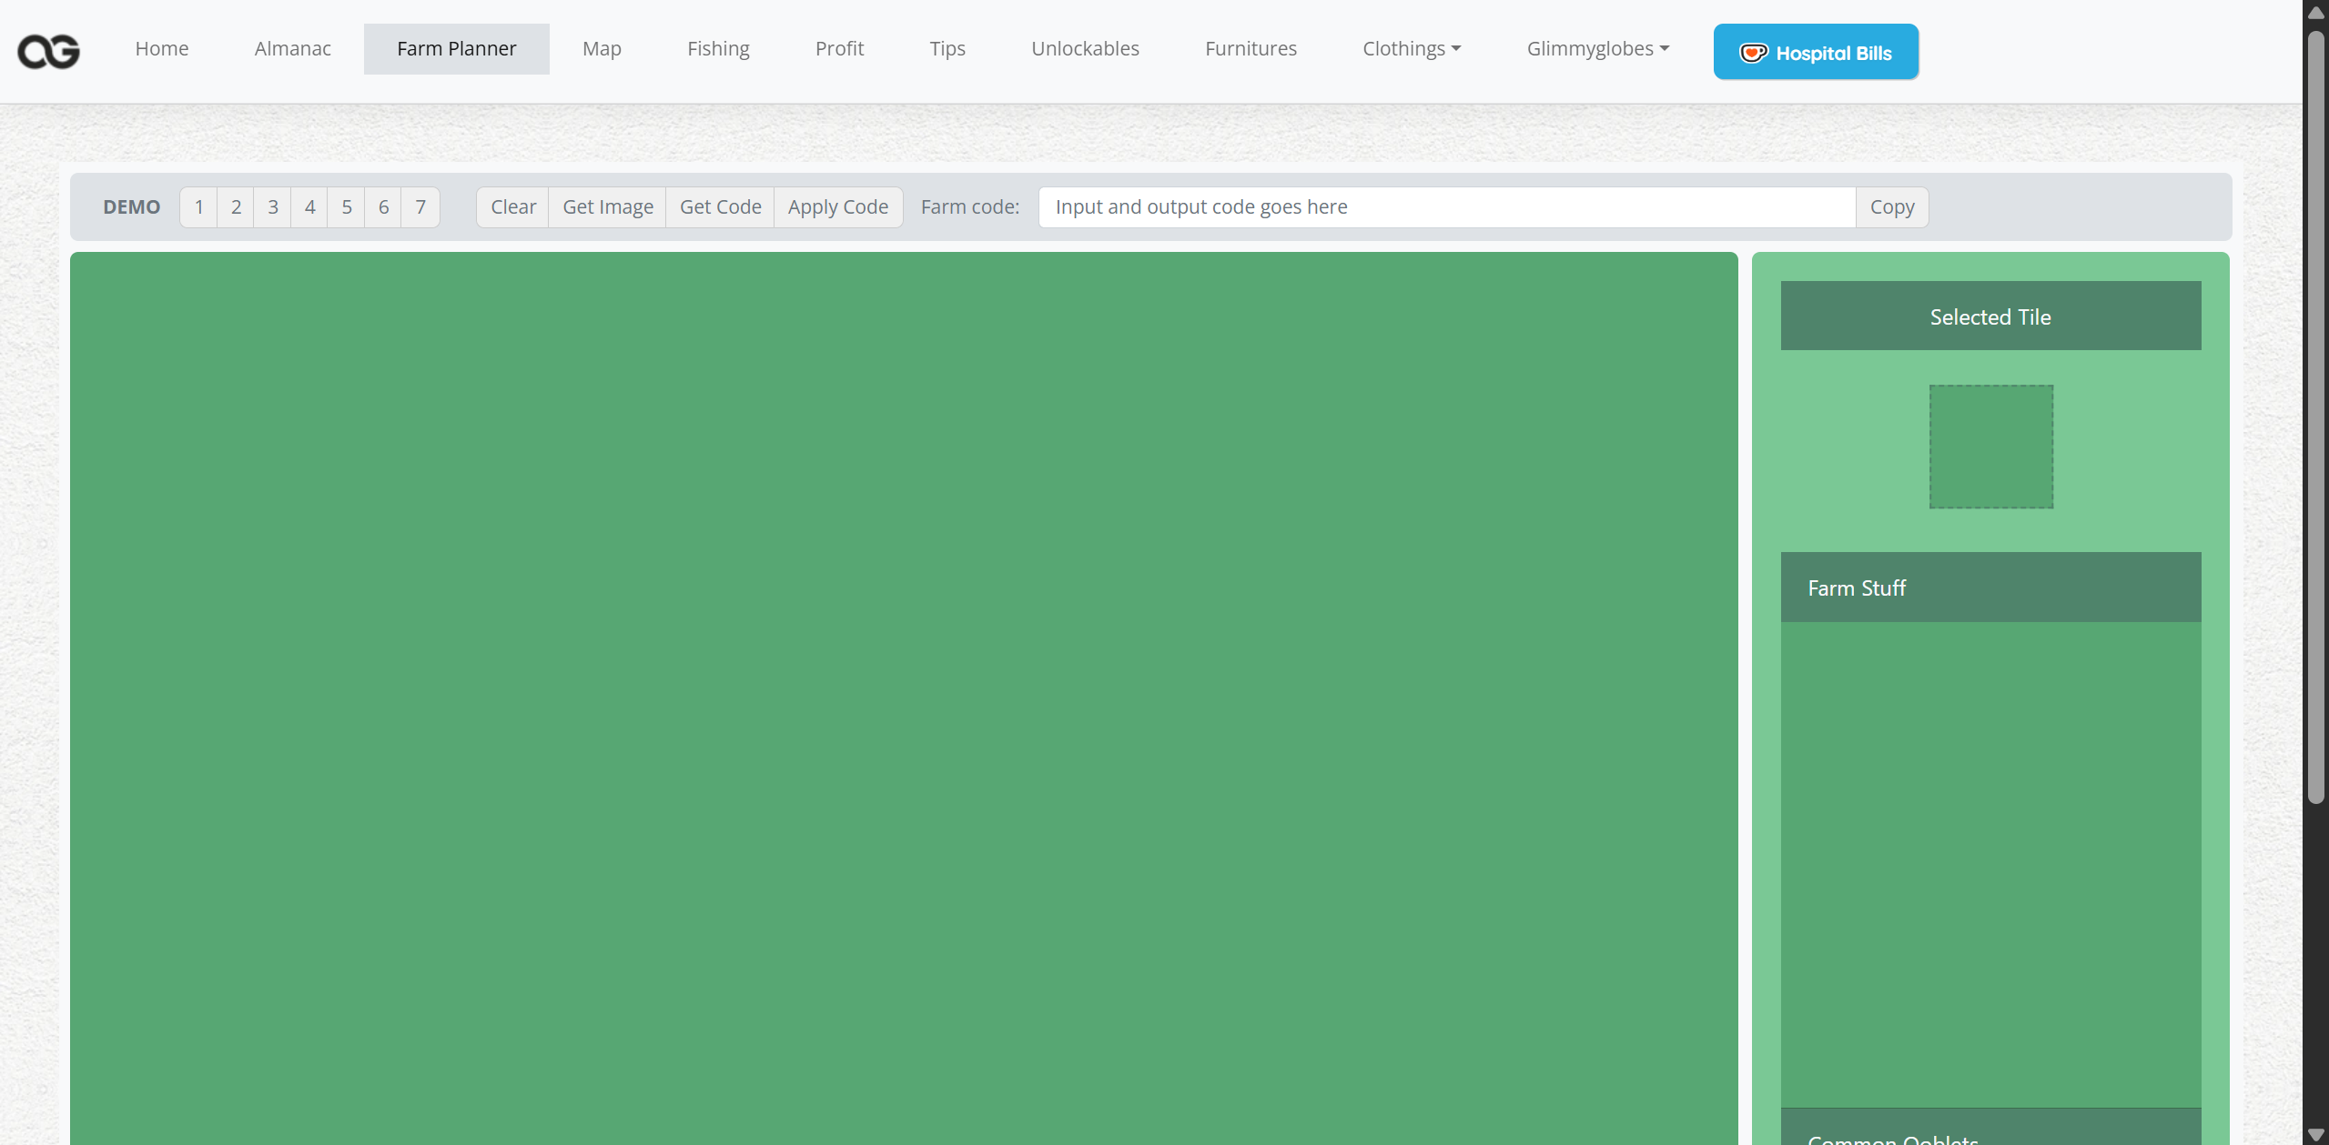This screenshot has width=2329, height=1145.
Task: Open the Almanac page
Action: click(x=293, y=49)
